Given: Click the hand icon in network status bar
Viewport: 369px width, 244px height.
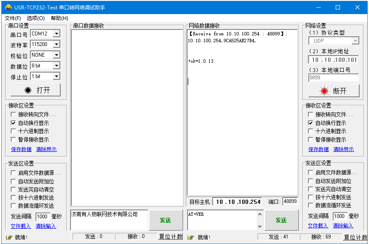Looking at the screenshot, I should click(x=191, y=237).
